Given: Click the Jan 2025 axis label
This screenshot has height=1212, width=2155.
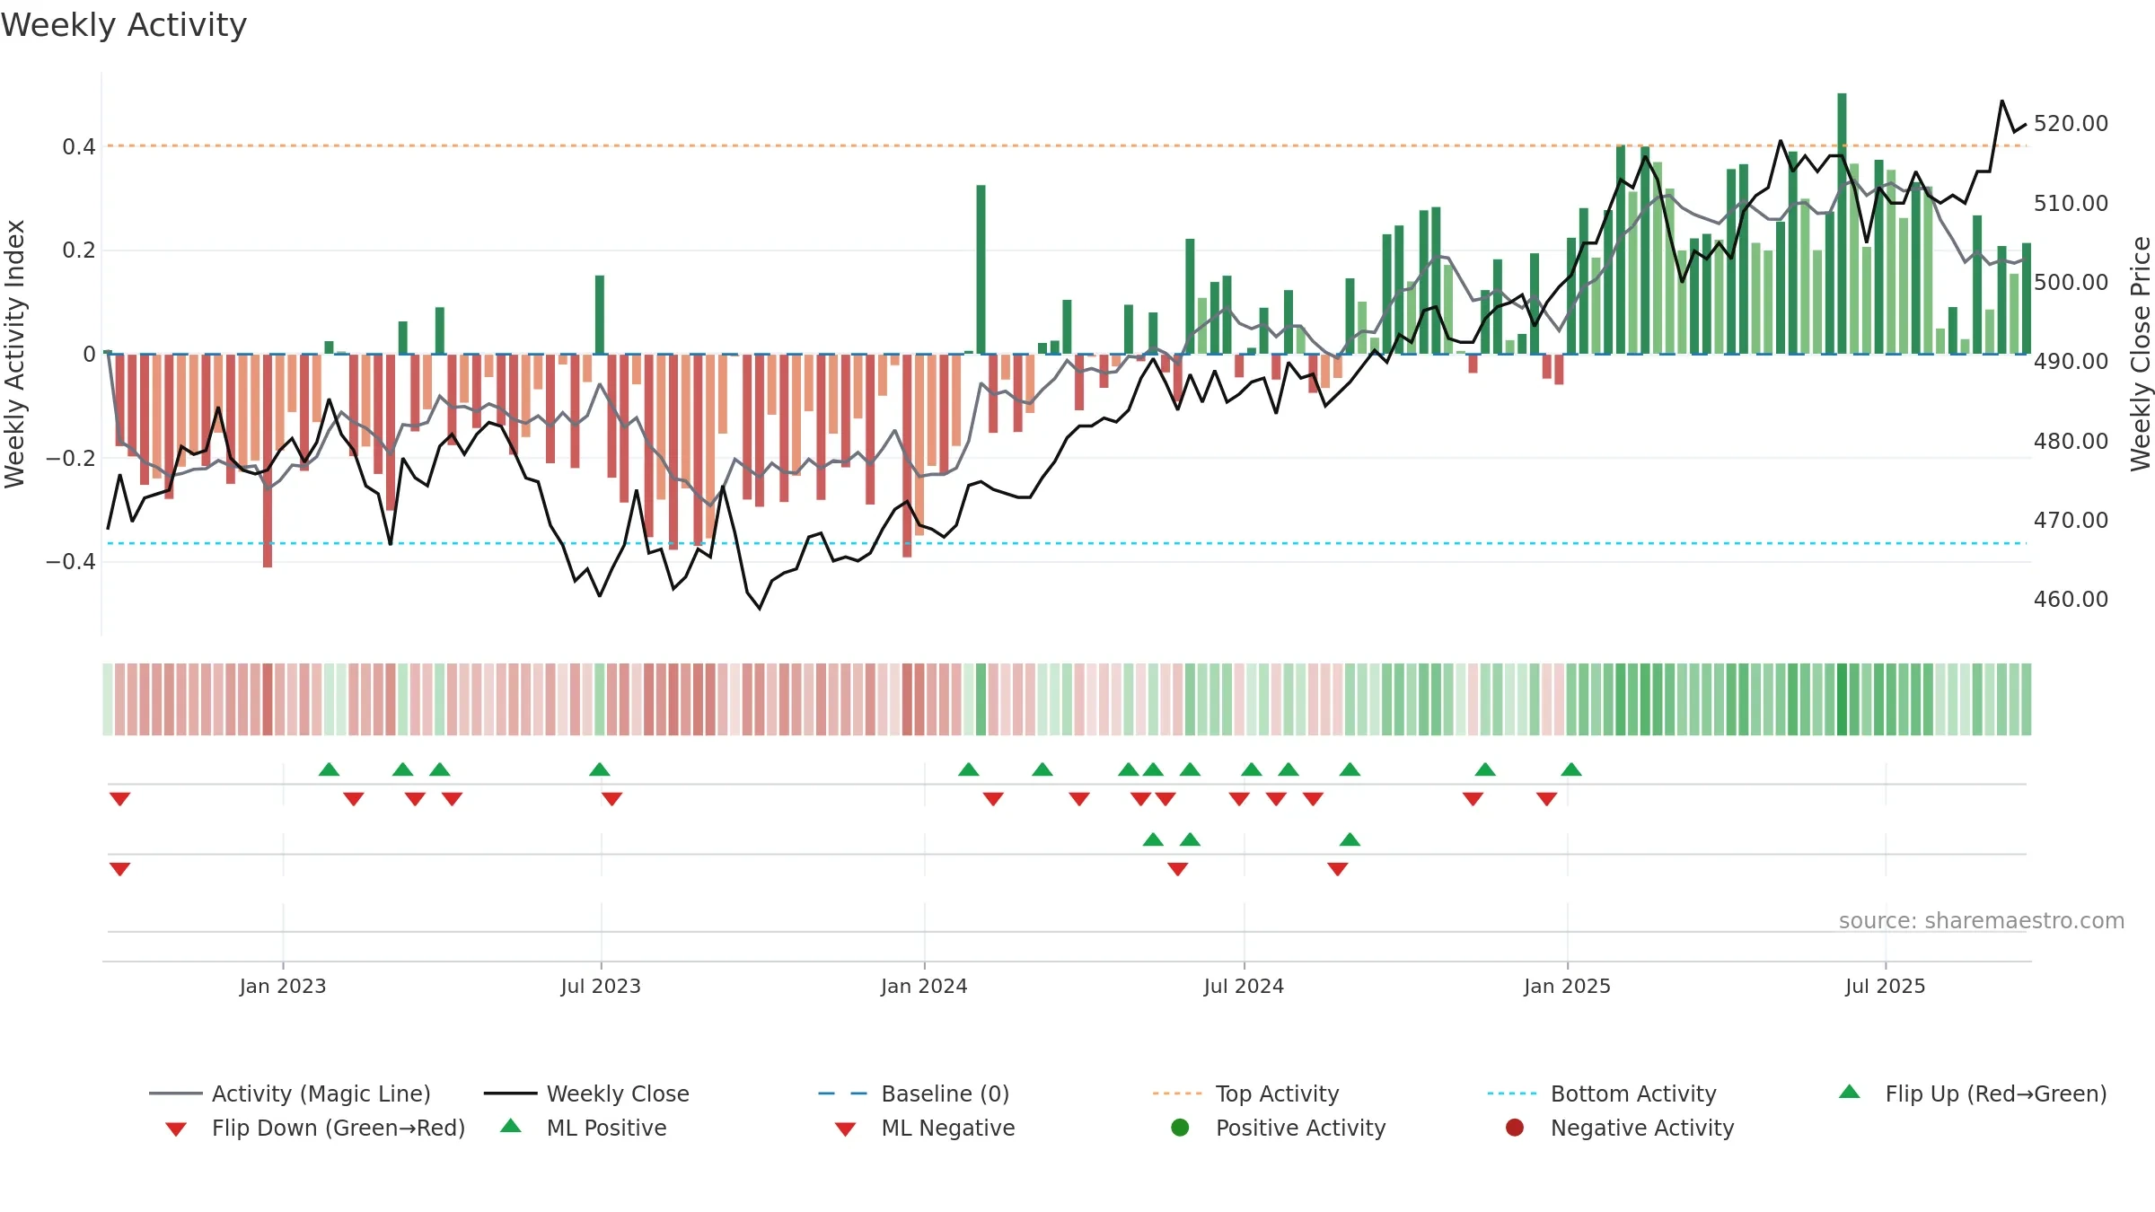Looking at the screenshot, I should [1567, 986].
